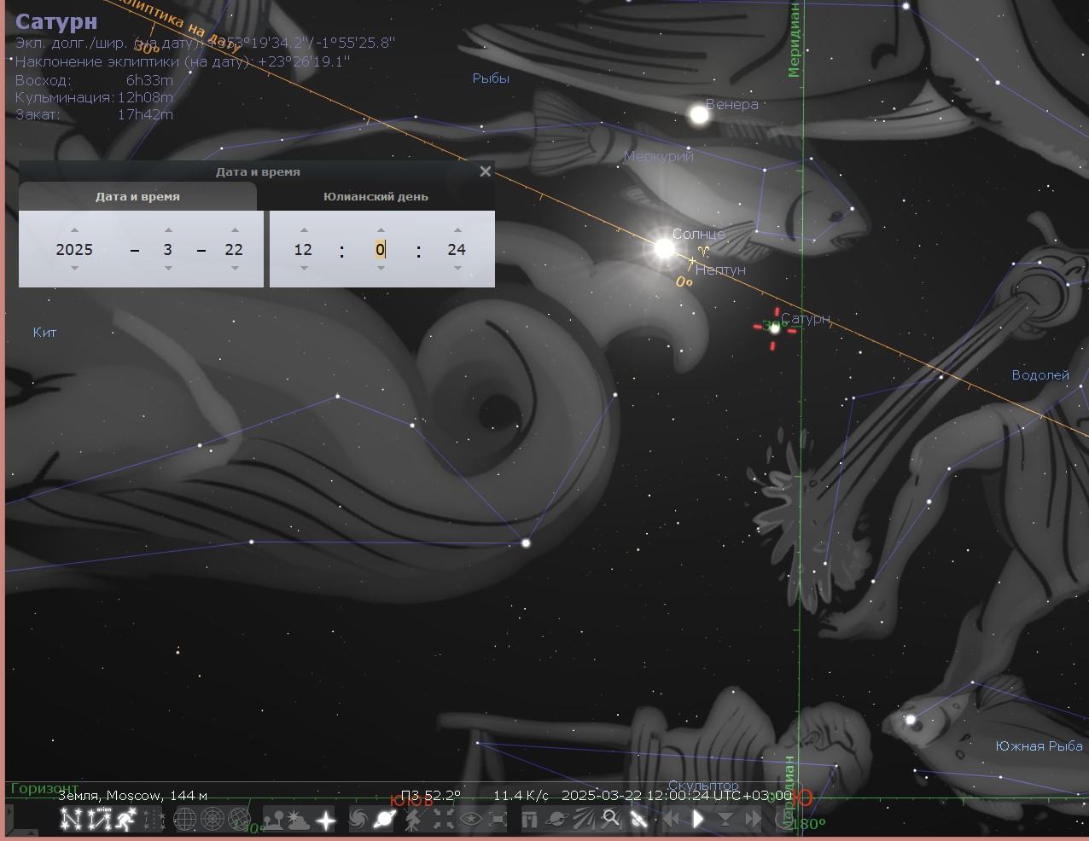
Task: Click the month field showing 3
Action: point(168,249)
